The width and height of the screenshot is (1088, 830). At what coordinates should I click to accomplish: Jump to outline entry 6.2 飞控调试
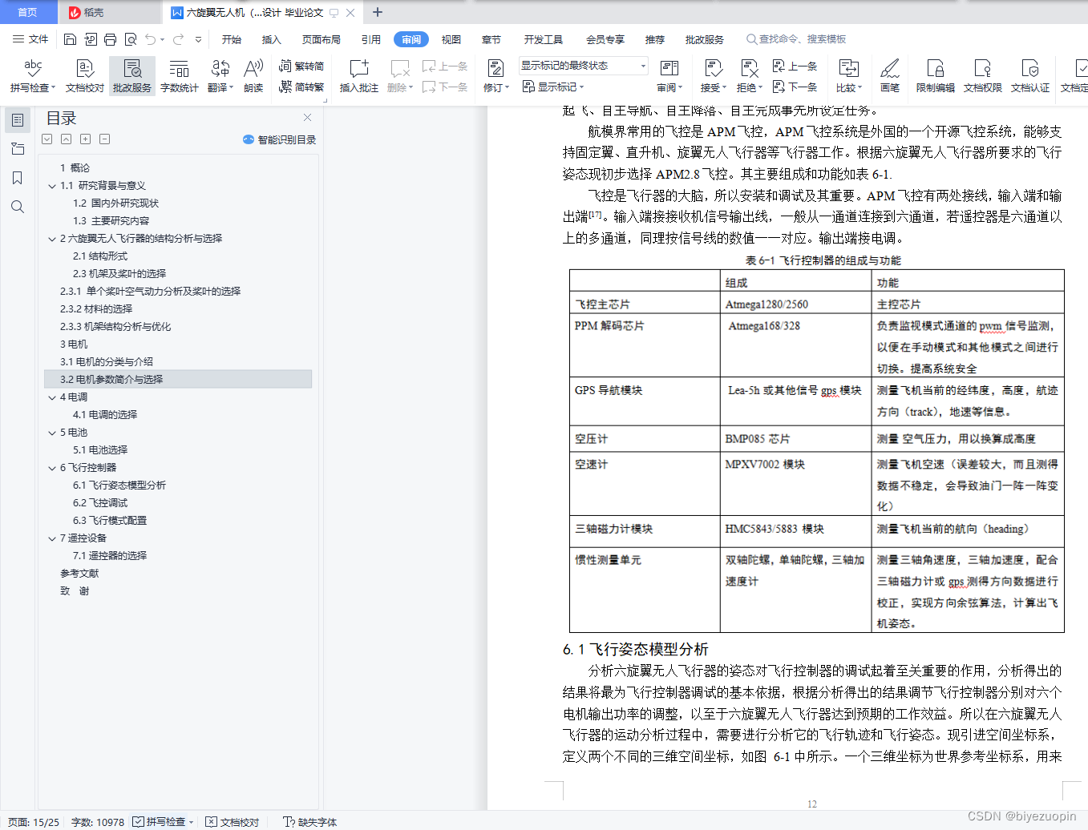click(x=100, y=503)
